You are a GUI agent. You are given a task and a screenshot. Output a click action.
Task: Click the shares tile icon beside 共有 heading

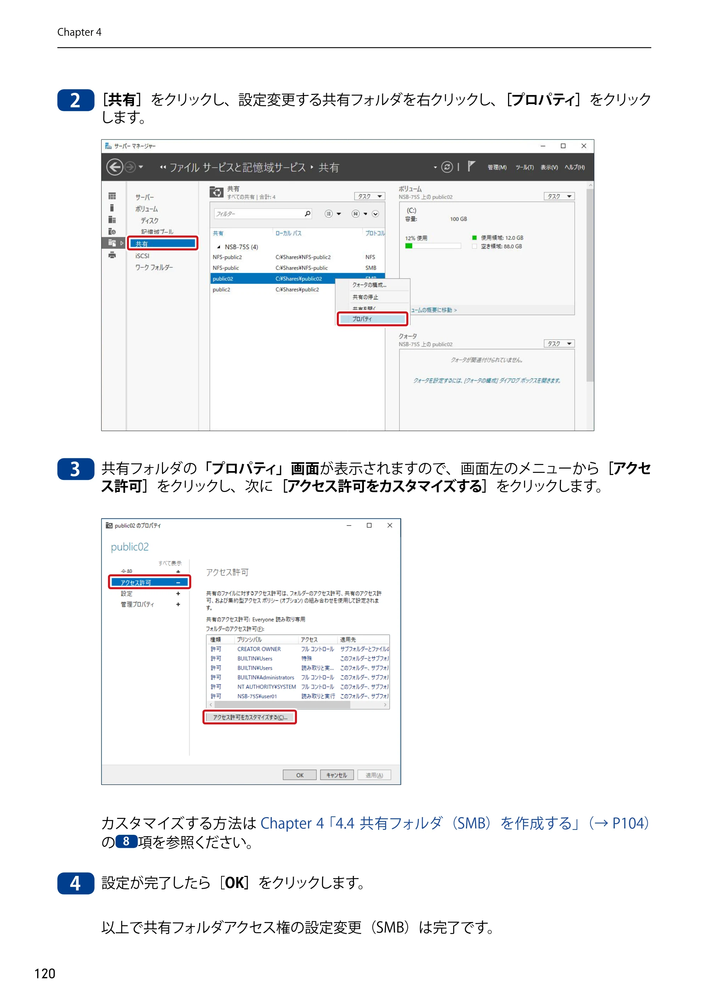[216, 192]
